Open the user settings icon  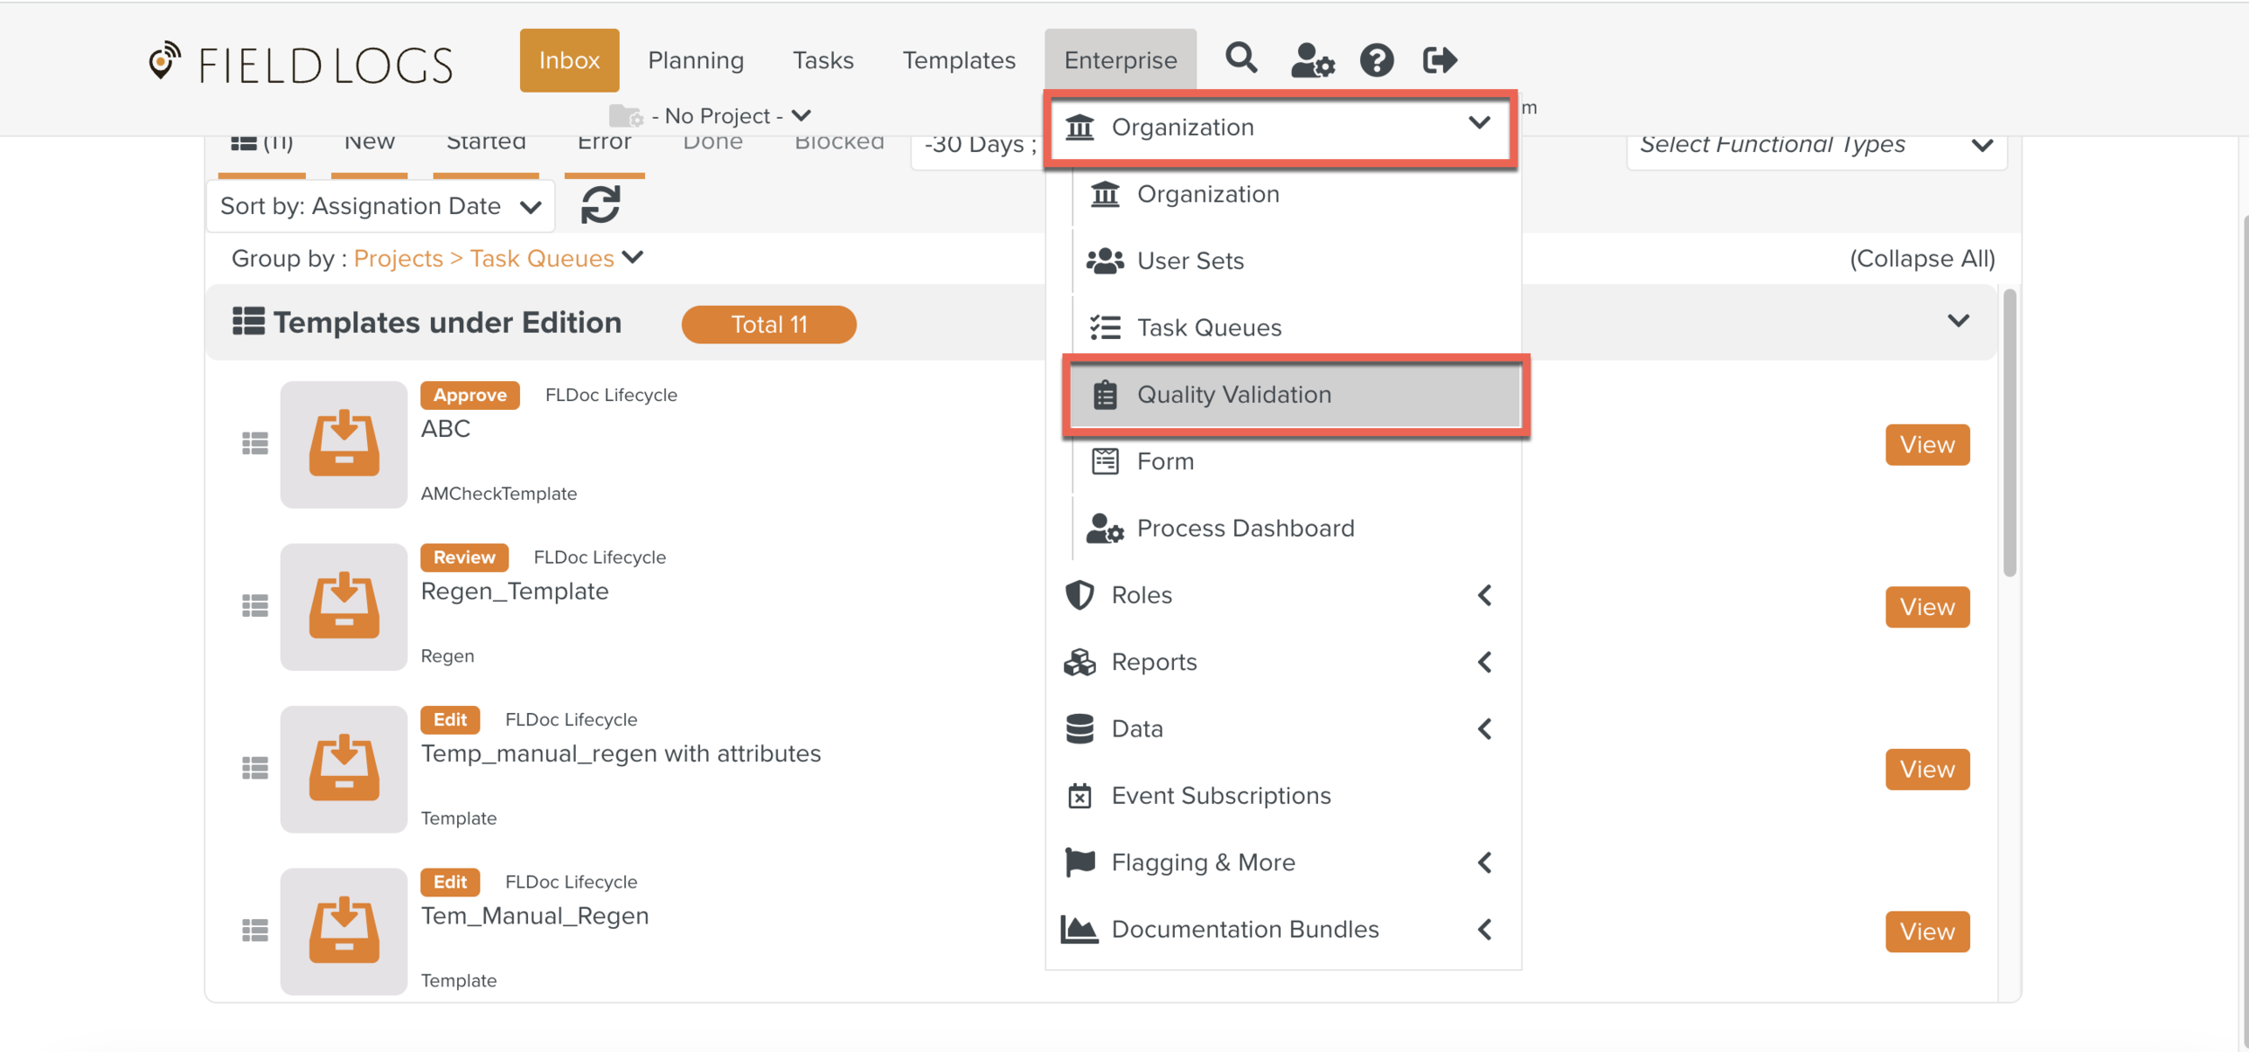1312,60
